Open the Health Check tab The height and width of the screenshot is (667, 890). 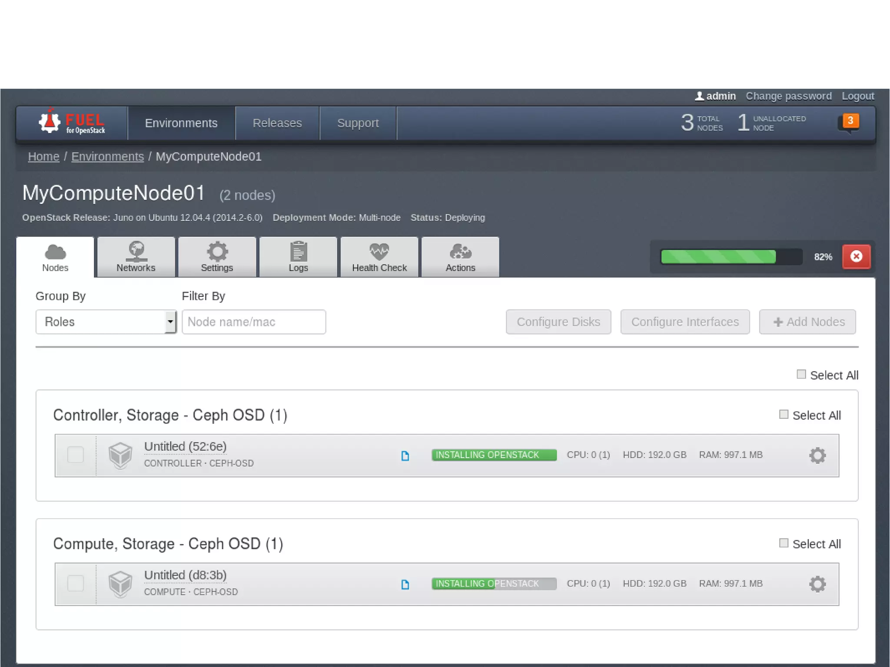(379, 257)
